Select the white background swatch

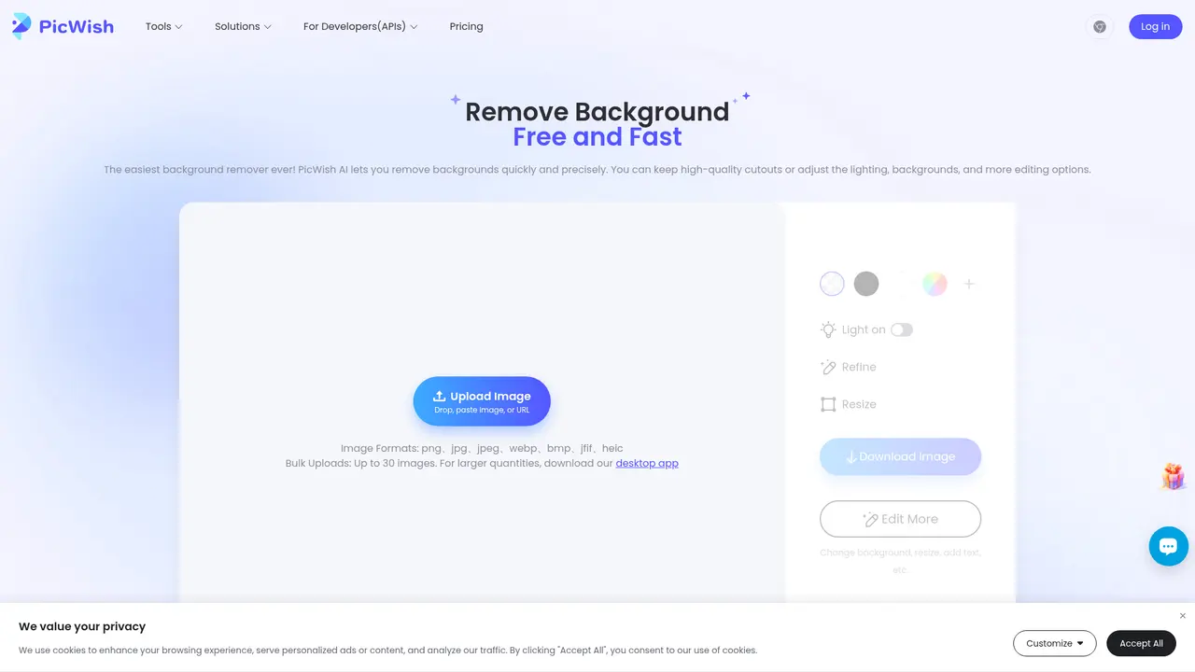pyautogui.click(x=901, y=284)
